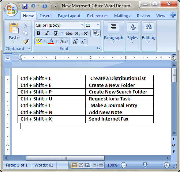Viewport: 180px width, 172px height.
Task: Switch to the Insert tab
Action: click(45, 16)
